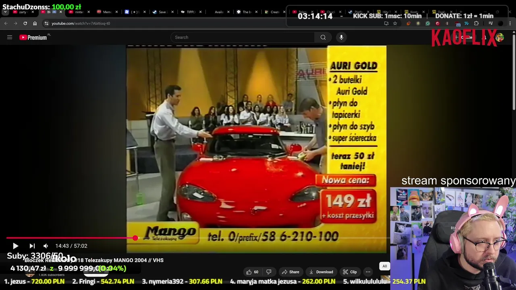This screenshot has height=290, width=516.
Task: Open the red circular extension icon
Action: (x=437, y=23)
